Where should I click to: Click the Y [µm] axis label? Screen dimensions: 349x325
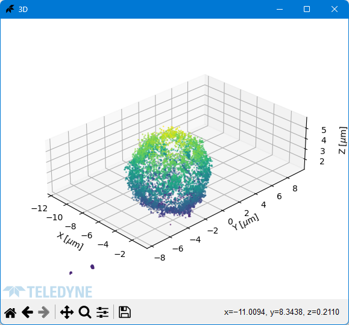point(245,222)
